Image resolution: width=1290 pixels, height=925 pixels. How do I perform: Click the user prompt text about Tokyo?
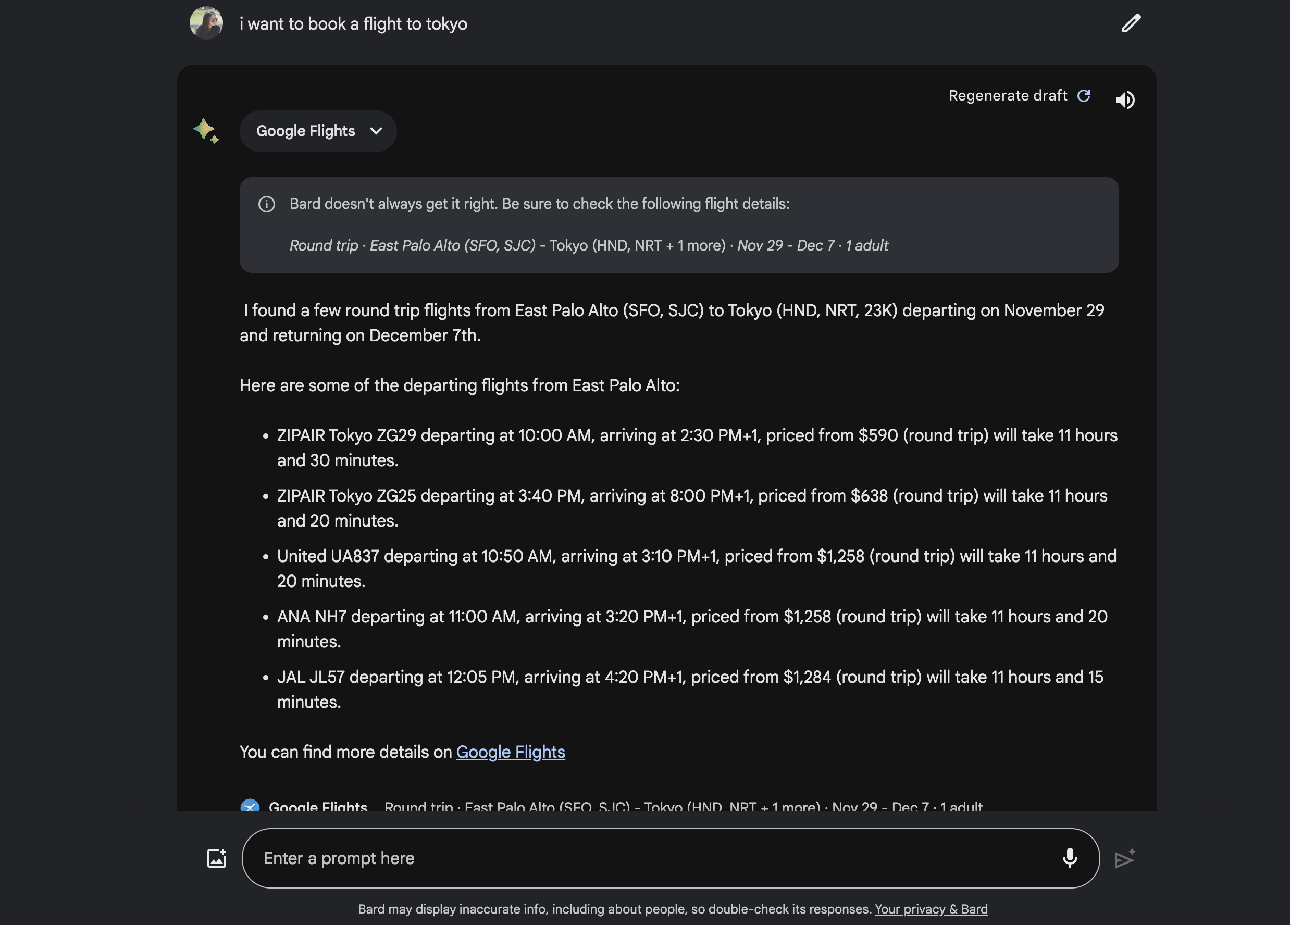353,24
